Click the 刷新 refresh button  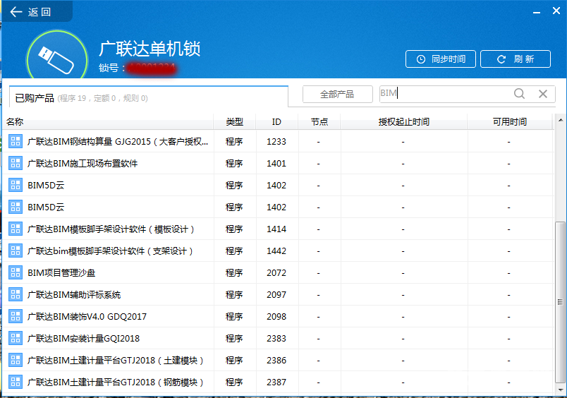point(516,59)
